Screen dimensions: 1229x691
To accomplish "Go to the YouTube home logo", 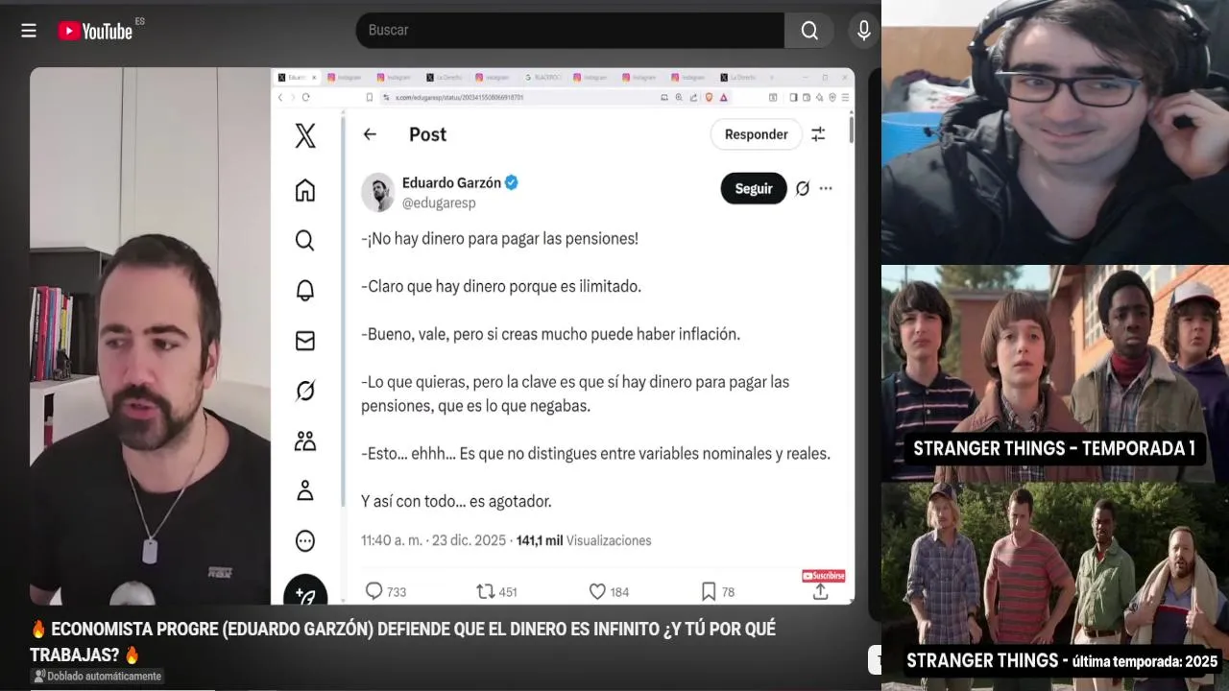I will (94, 31).
